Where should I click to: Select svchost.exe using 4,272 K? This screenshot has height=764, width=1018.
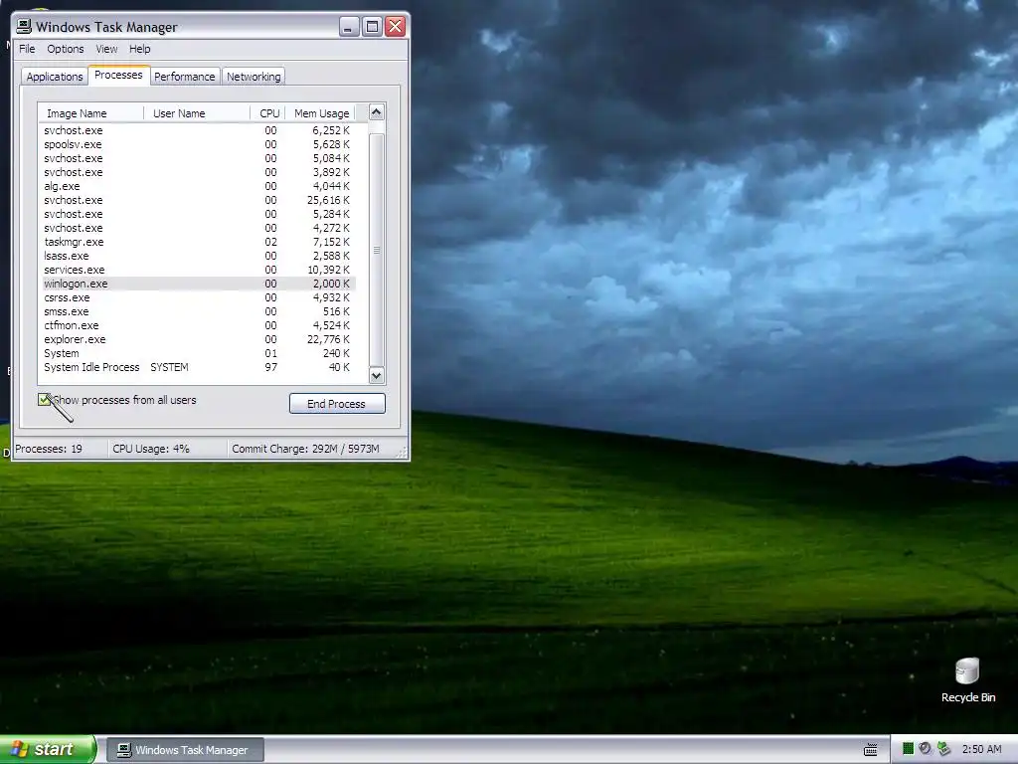(198, 228)
